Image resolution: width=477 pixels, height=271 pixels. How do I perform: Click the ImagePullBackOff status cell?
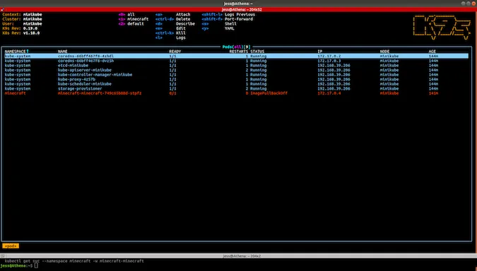point(269,93)
